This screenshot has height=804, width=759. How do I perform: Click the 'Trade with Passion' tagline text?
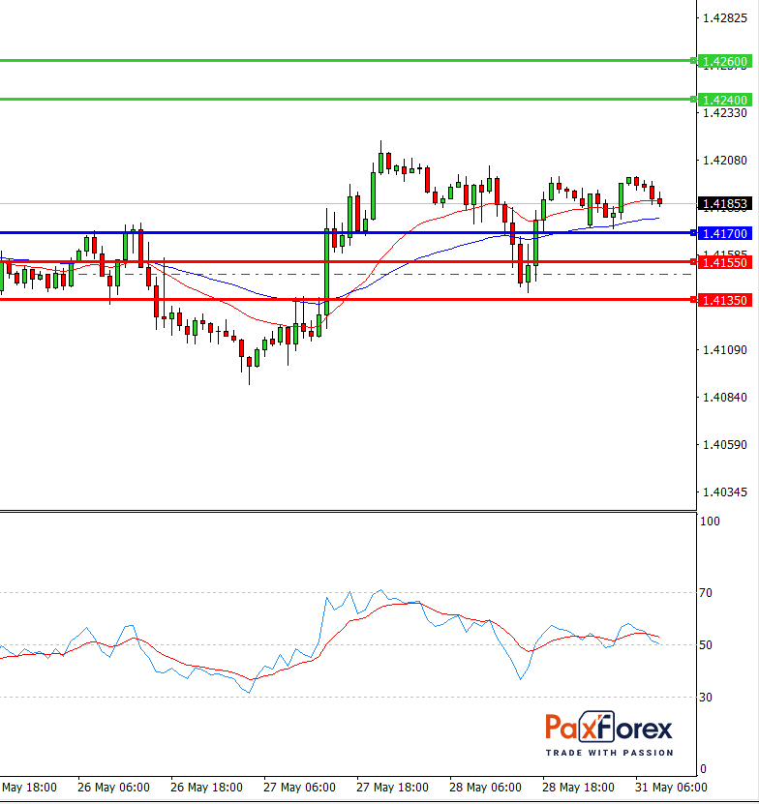click(x=608, y=752)
